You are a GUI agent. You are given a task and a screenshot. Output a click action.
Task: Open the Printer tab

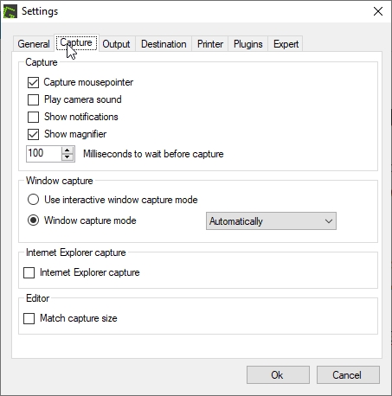210,44
